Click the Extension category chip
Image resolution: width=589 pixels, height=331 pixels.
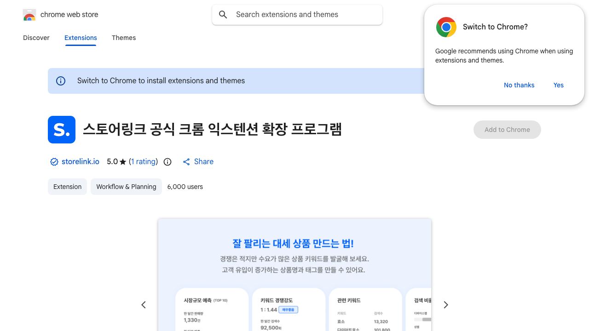coord(67,187)
